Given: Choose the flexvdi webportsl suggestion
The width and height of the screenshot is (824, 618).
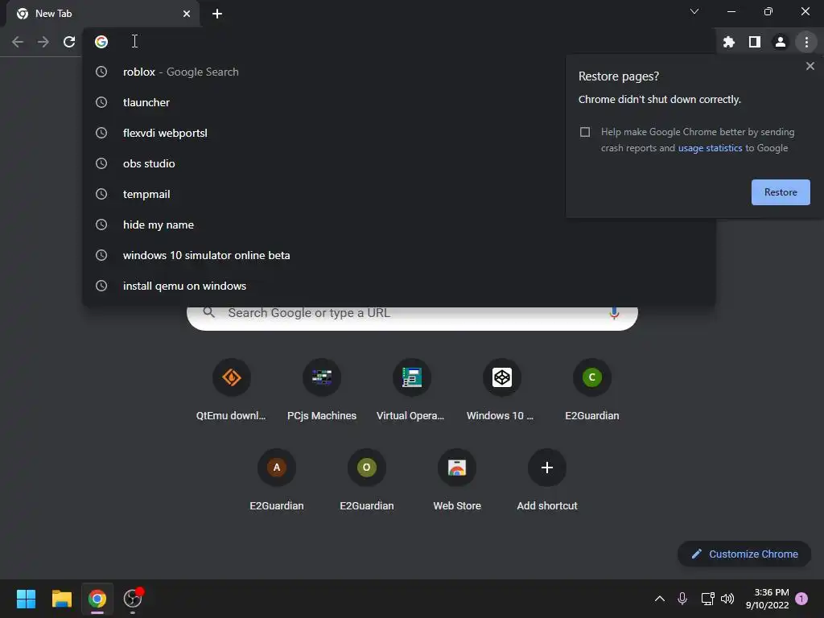Looking at the screenshot, I should (399, 133).
